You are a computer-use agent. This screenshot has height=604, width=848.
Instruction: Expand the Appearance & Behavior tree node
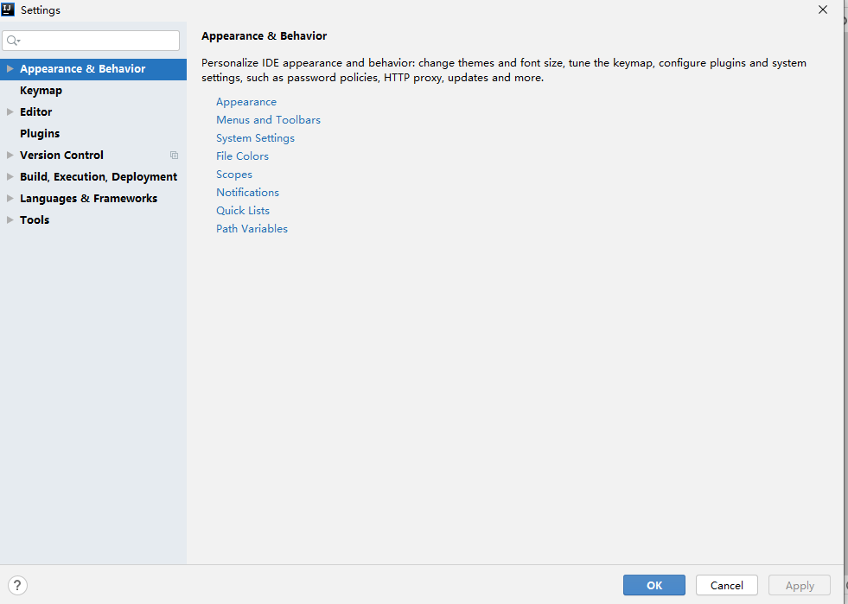[10, 68]
